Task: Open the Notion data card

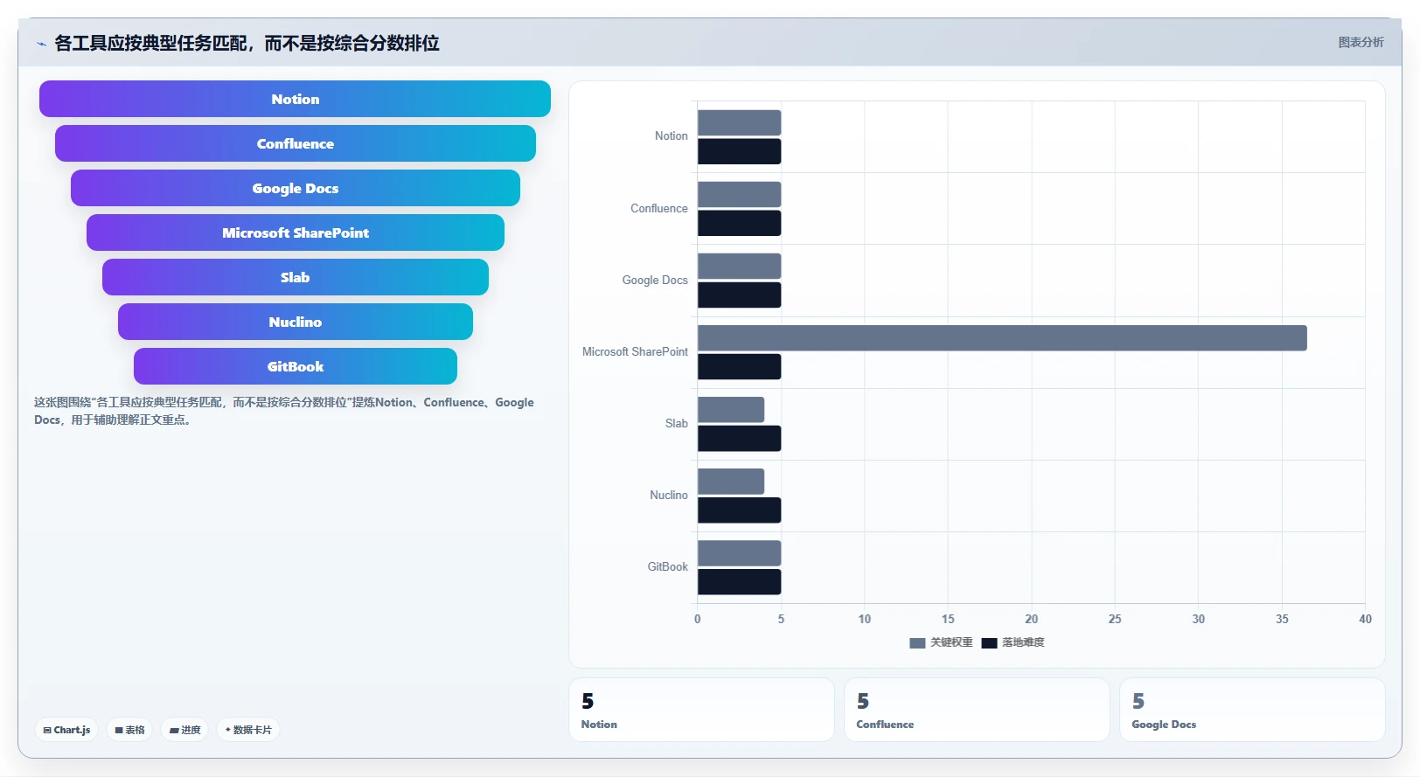Action: coord(701,710)
